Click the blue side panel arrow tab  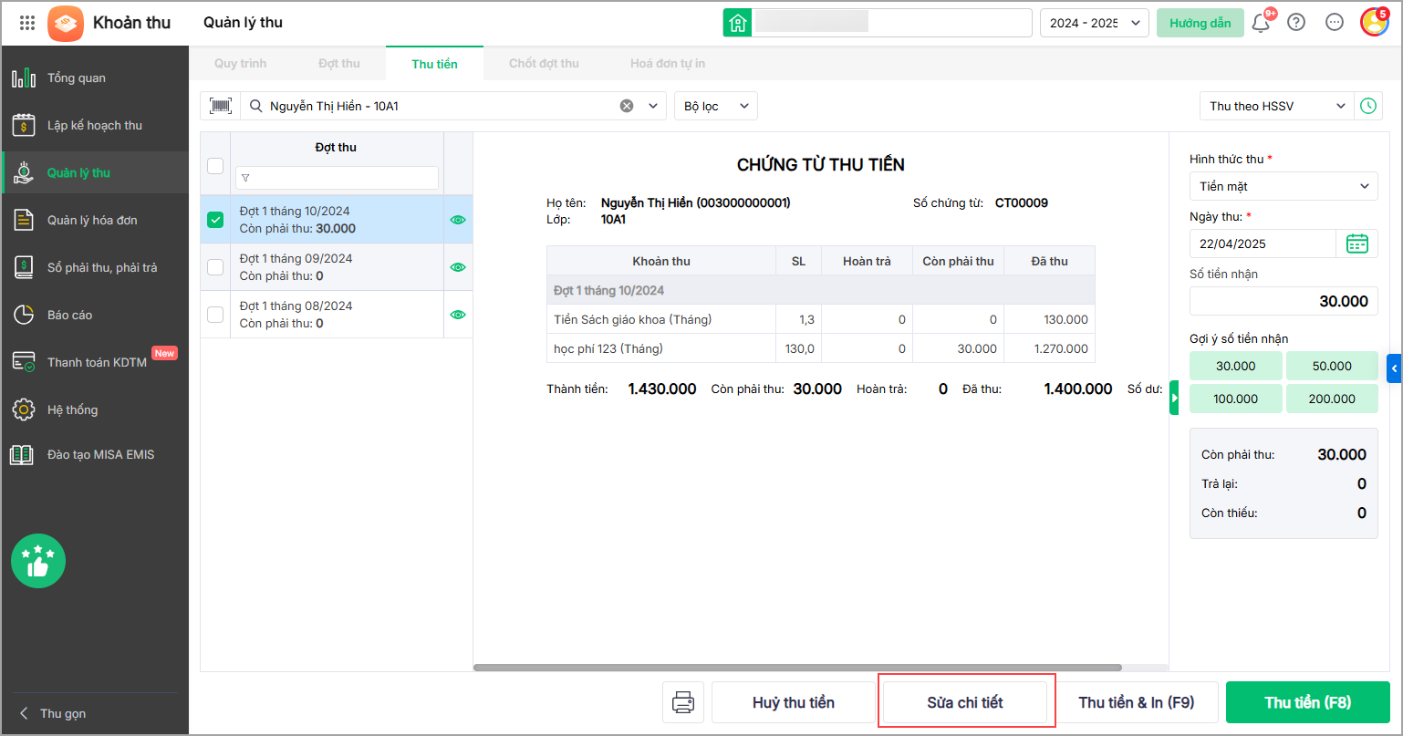tap(1394, 368)
